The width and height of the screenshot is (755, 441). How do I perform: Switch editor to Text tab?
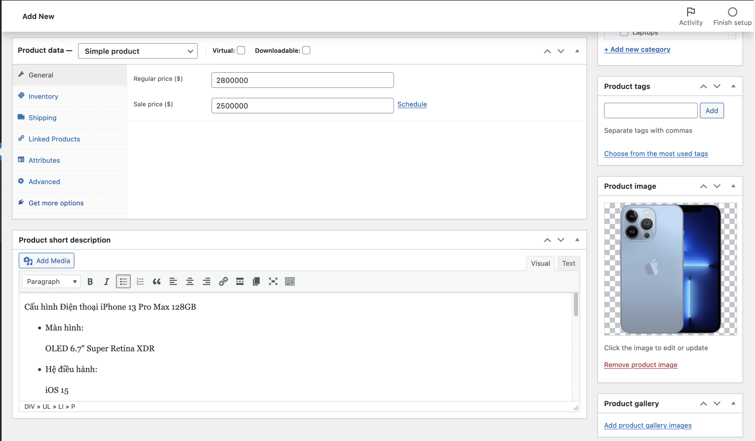tap(569, 263)
